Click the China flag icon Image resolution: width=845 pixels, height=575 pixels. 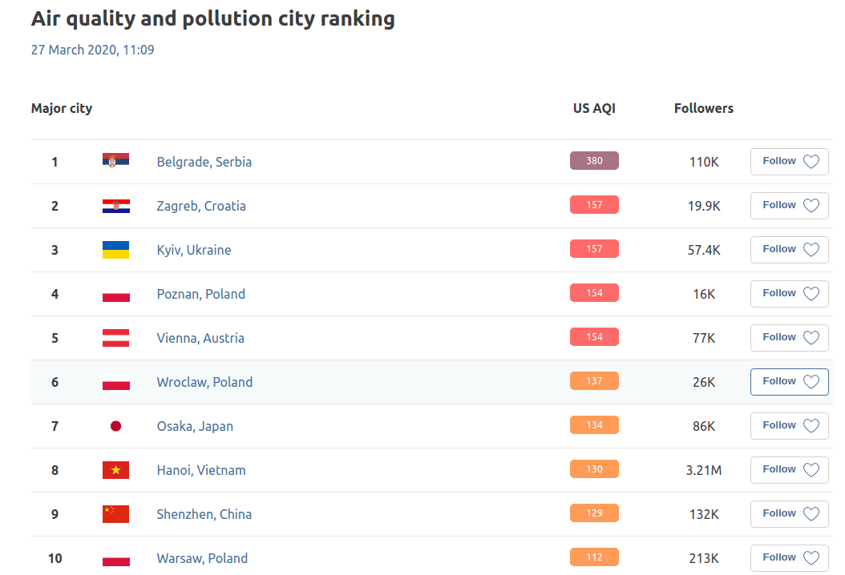[115, 514]
